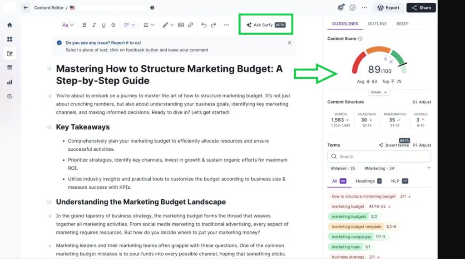Click the check circle icon in the top bar
Screen dimensions: 465x259
click(352, 8)
